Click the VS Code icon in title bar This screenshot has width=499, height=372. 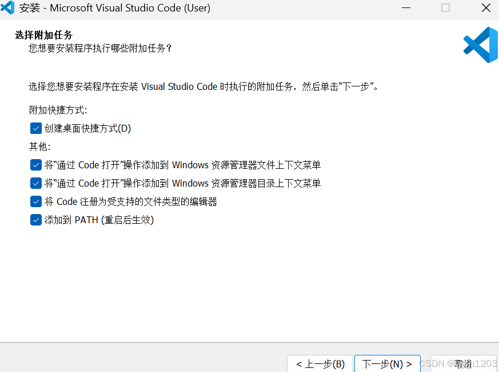tap(7, 7)
